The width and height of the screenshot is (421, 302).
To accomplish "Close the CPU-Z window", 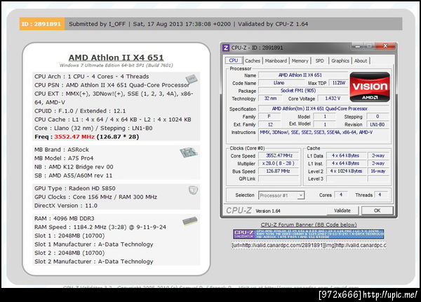I will click(x=385, y=46).
